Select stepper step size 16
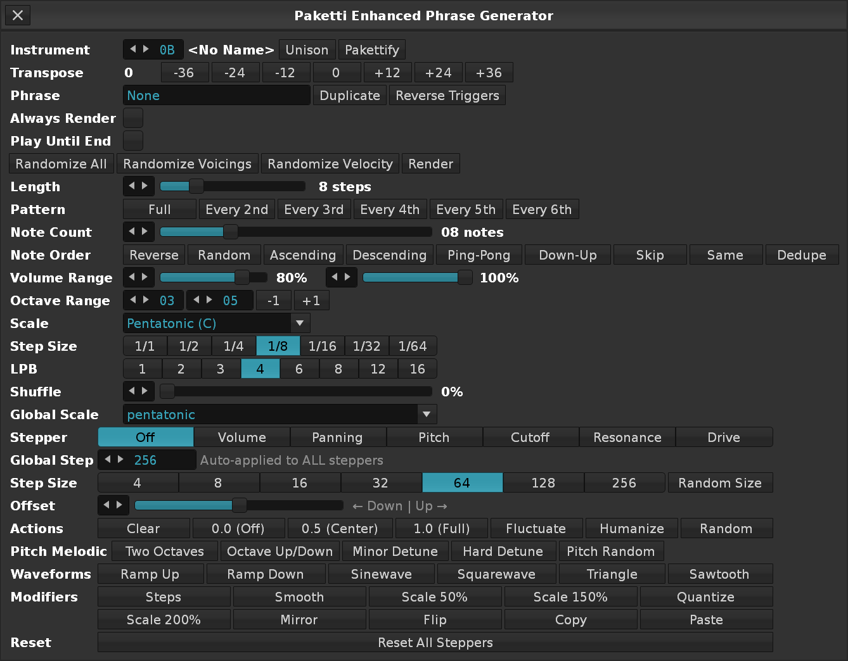Screen dimensions: 848x661 [x=300, y=483]
